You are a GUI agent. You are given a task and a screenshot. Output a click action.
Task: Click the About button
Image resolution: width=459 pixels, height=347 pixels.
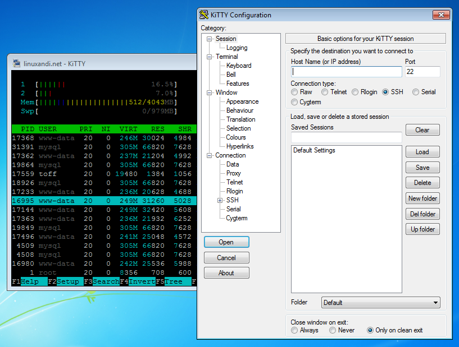pos(226,273)
